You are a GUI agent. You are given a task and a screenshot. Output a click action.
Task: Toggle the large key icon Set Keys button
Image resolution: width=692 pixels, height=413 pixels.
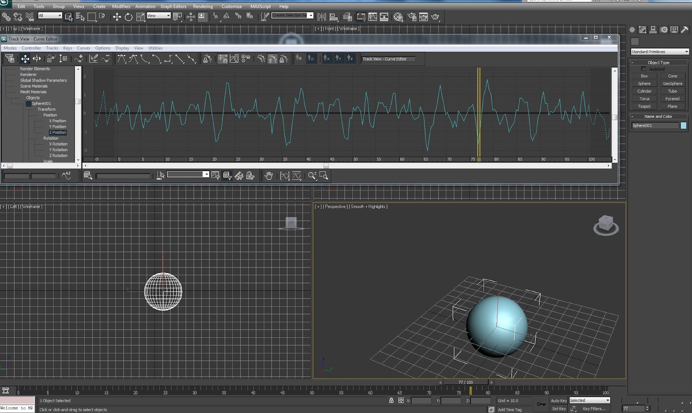pos(541,404)
